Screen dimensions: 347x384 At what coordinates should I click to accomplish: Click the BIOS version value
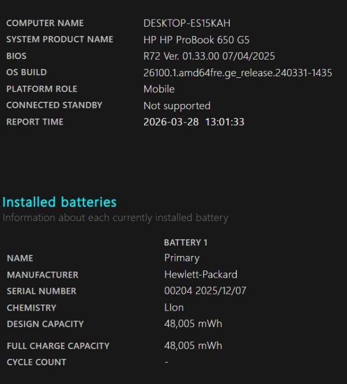click(x=209, y=56)
